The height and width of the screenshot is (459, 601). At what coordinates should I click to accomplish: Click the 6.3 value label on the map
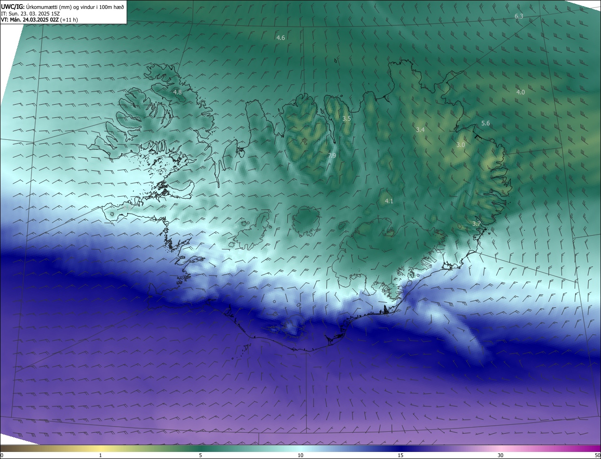coord(519,16)
